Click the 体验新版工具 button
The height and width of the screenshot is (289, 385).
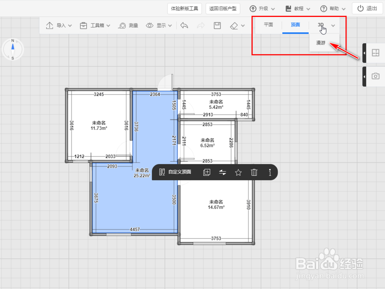click(185, 8)
